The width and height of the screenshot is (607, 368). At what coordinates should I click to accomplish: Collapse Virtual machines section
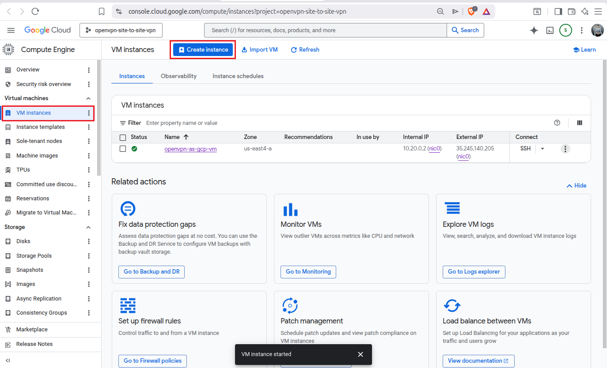(x=88, y=98)
